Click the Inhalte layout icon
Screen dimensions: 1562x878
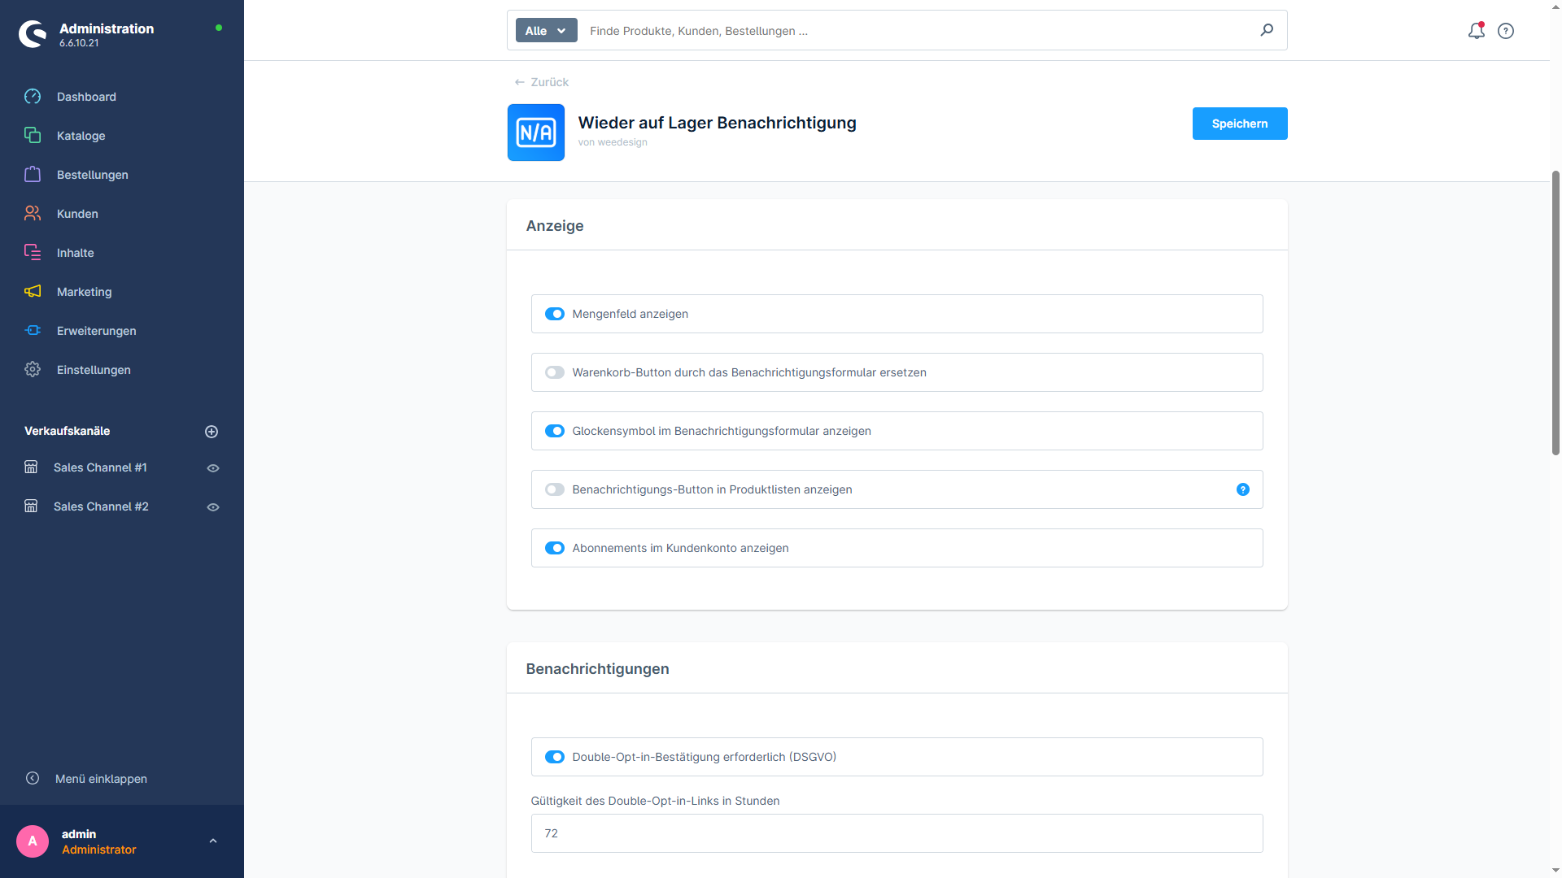click(x=33, y=253)
